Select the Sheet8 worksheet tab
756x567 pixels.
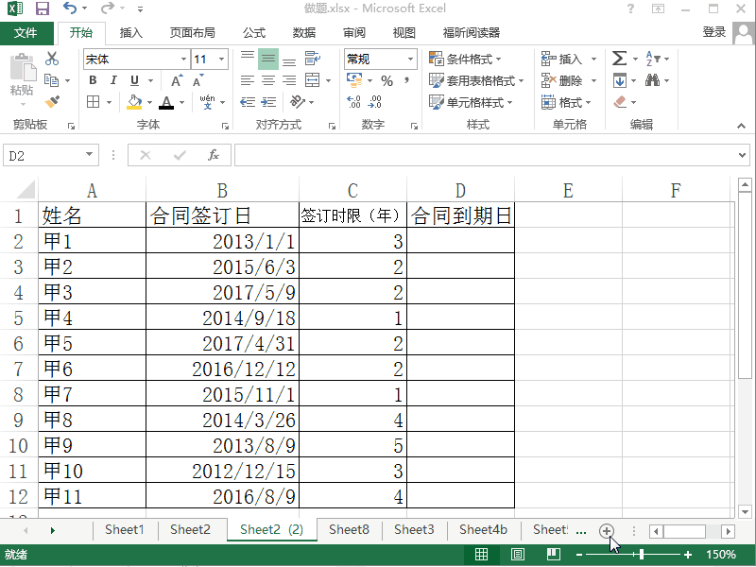(x=348, y=530)
